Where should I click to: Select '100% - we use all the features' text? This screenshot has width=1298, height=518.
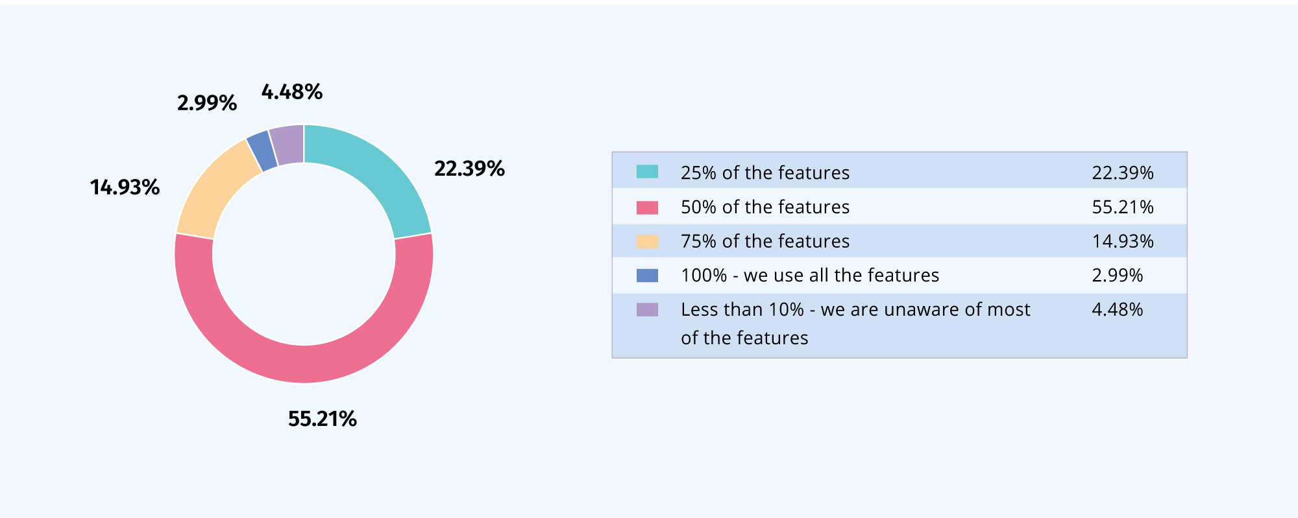810,276
